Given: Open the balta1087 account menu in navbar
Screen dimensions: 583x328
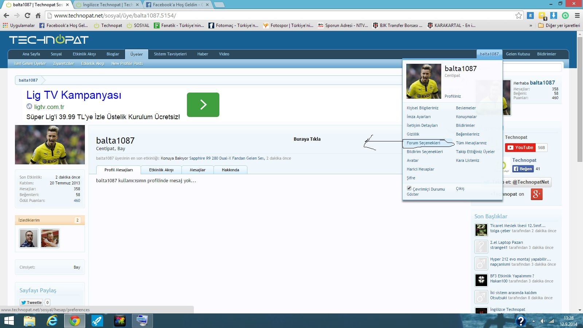Looking at the screenshot, I should coord(489,54).
